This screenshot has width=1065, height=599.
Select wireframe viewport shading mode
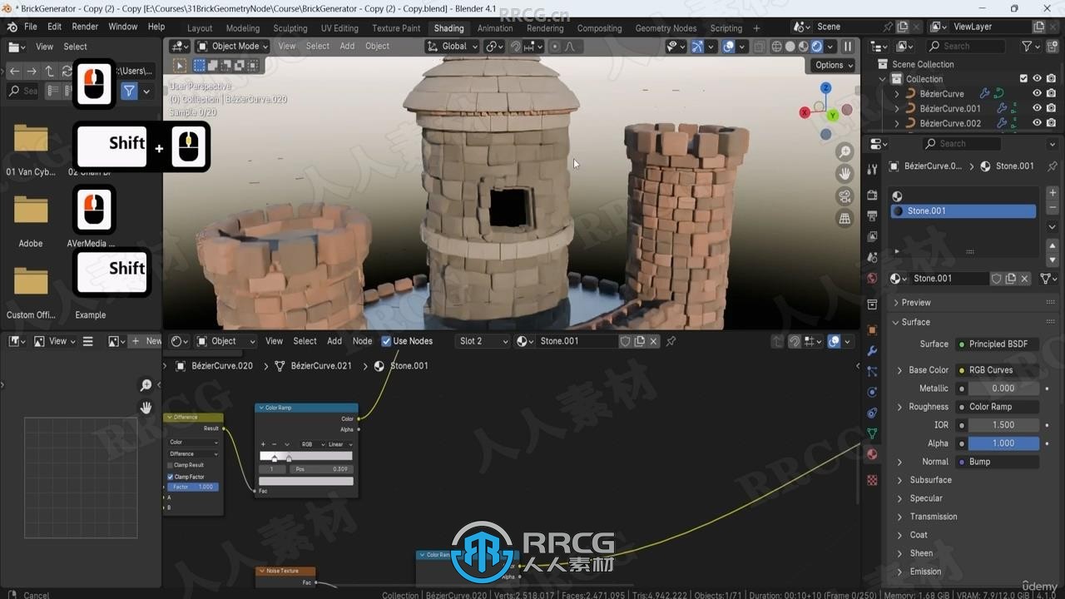coord(777,47)
